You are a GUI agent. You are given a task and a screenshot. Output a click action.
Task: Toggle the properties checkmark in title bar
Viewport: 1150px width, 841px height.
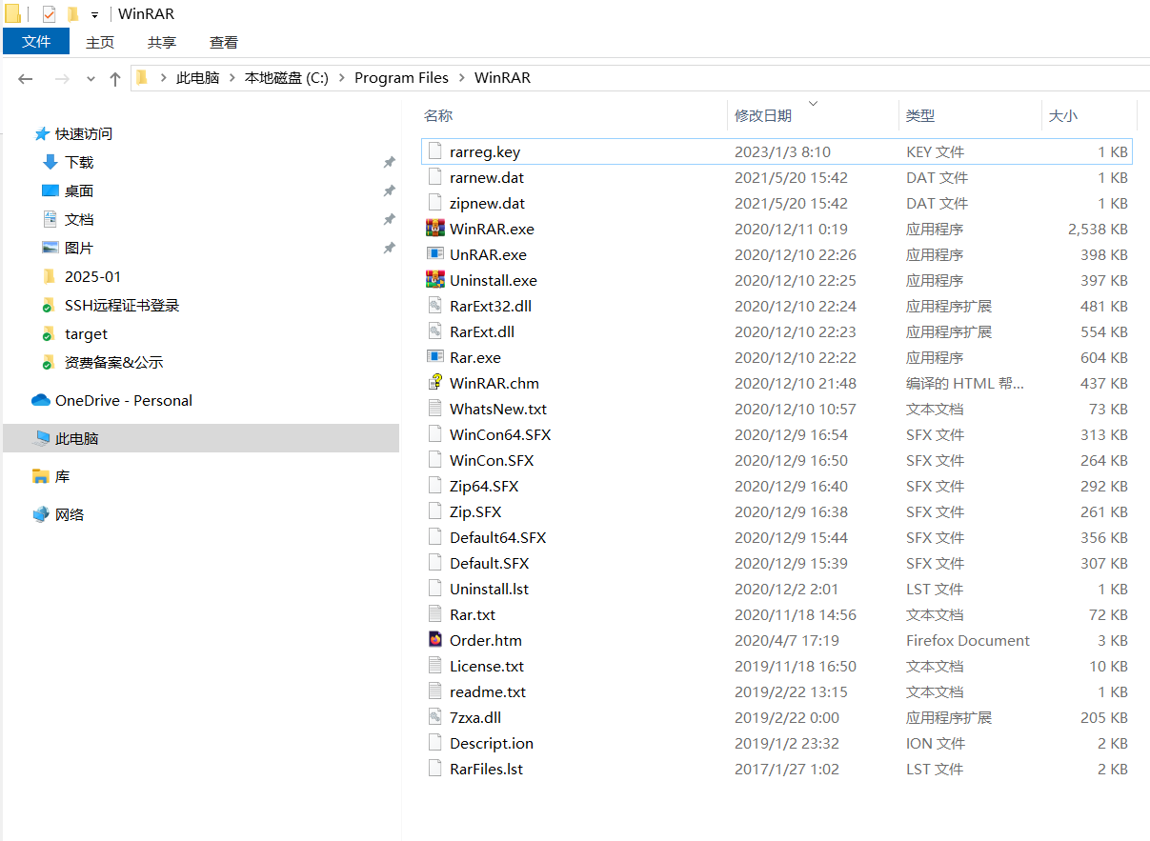(49, 14)
